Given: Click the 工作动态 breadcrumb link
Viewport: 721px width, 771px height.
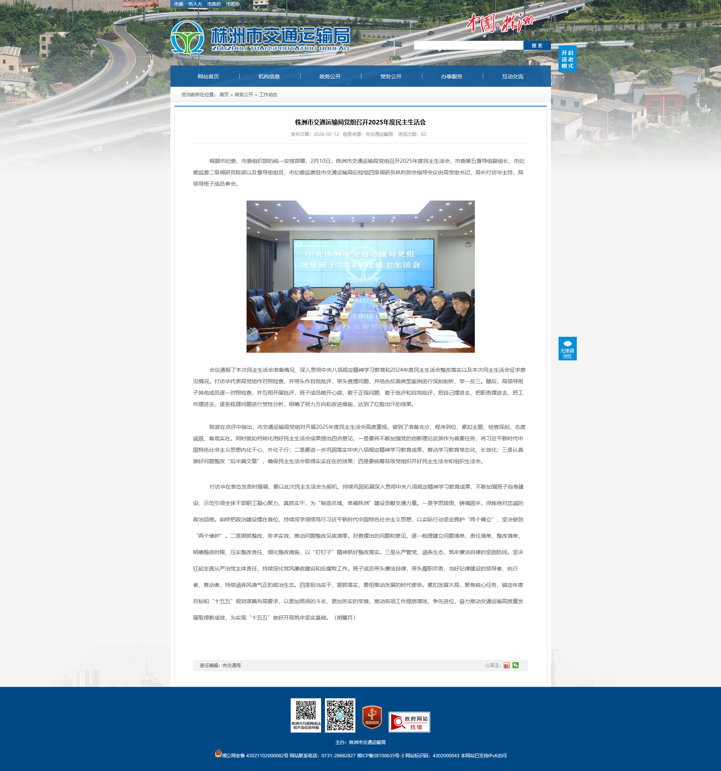Looking at the screenshot, I should click(x=268, y=95).
